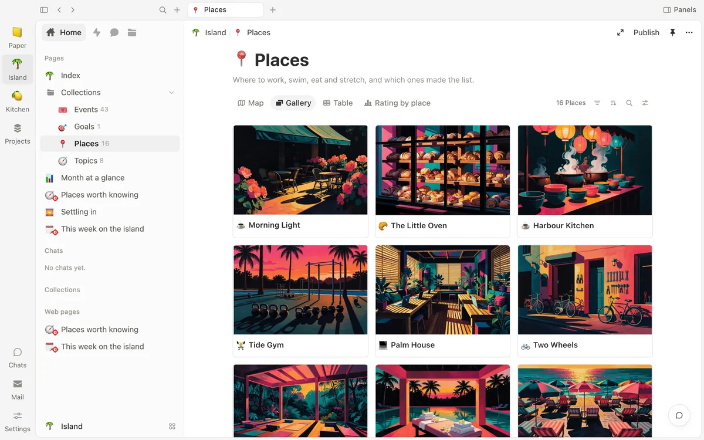704x440 pixels.
Task: Toggle the pin icon for this page
Action: [672, 33]
